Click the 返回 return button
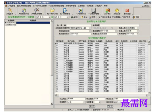Image resolution: width=153 pixels, height=112 pixels. pos(136,17)
